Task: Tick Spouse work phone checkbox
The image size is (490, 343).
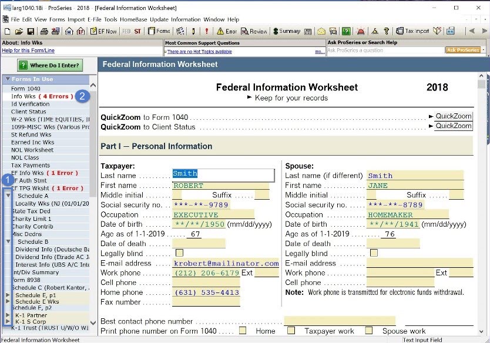Action: pyautogui.click(x=369, y=331)
